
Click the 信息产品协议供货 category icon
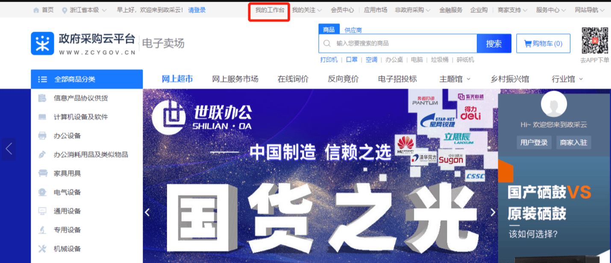coord(42,98)
